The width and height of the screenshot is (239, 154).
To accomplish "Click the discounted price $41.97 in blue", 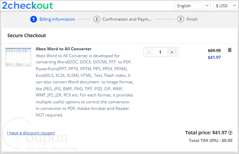I will pyautogui.click(x=214, y=58).
